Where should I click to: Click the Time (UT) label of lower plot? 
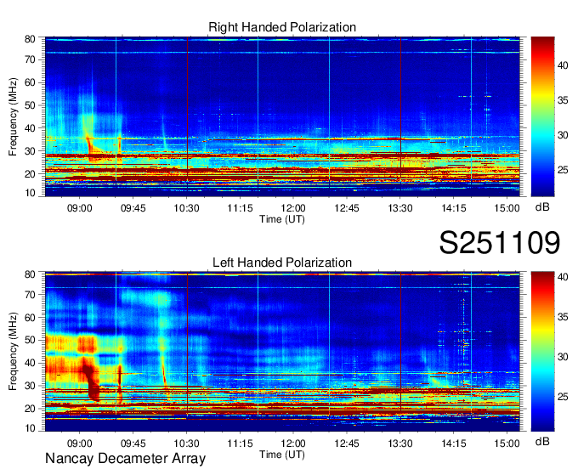282,453
